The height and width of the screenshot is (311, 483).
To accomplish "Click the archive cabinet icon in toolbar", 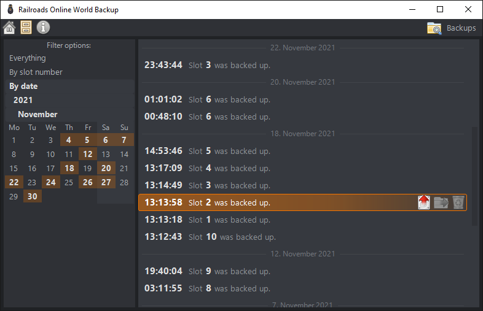I will pyautogui.click(x=26, y=28).
